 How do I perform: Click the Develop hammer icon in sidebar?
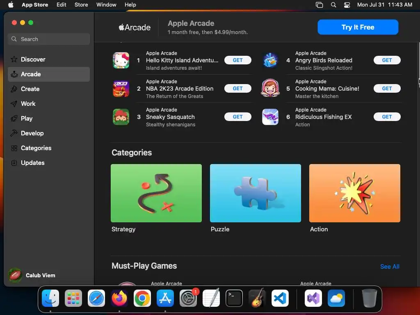[x=14, y=133]
